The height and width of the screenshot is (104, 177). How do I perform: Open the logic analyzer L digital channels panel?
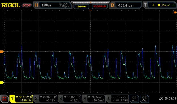point(118,99)
